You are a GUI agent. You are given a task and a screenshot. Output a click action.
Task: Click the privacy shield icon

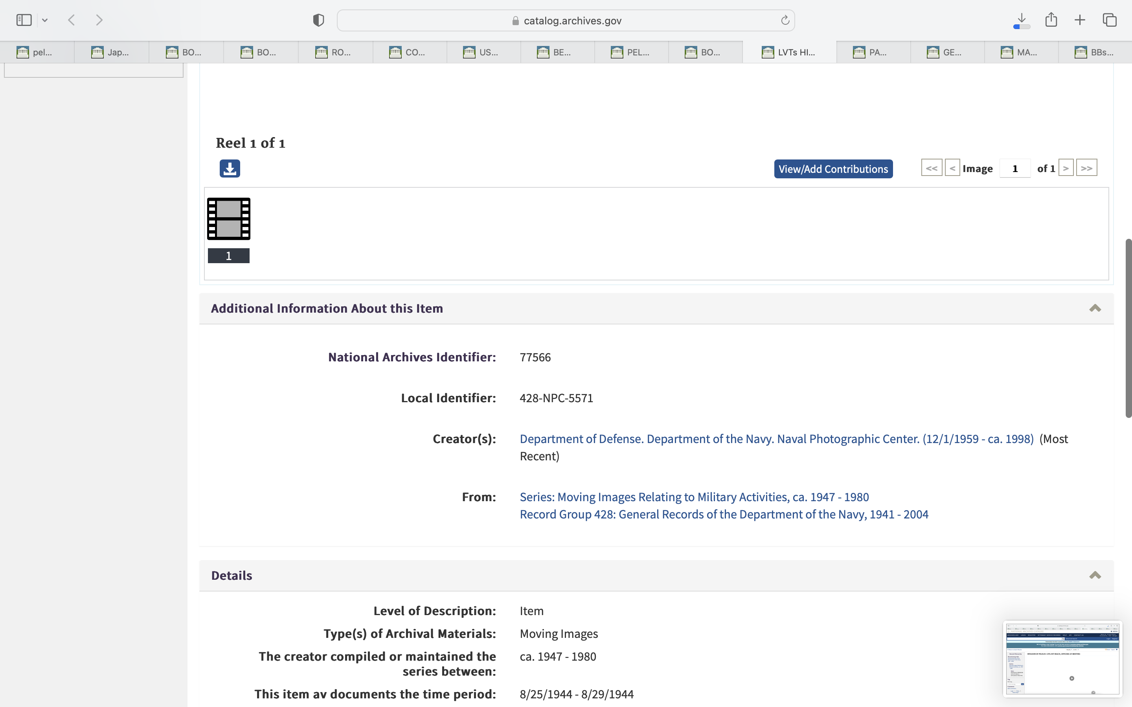coord(318,20)
